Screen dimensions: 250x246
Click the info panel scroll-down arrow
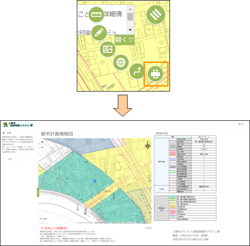[130, 30]
